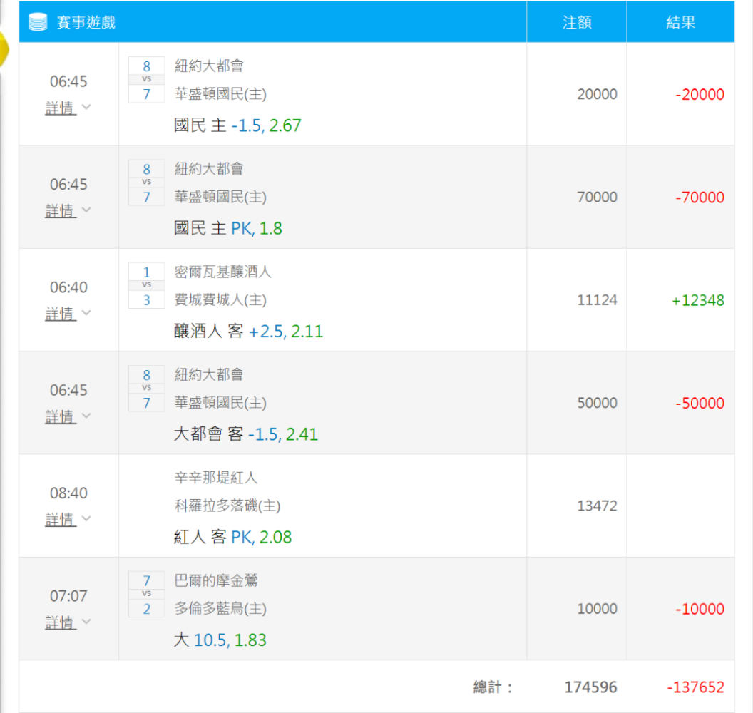Select bet text 紅人 客 PK, 2.08
753x713 pixels.
[232, 537]
